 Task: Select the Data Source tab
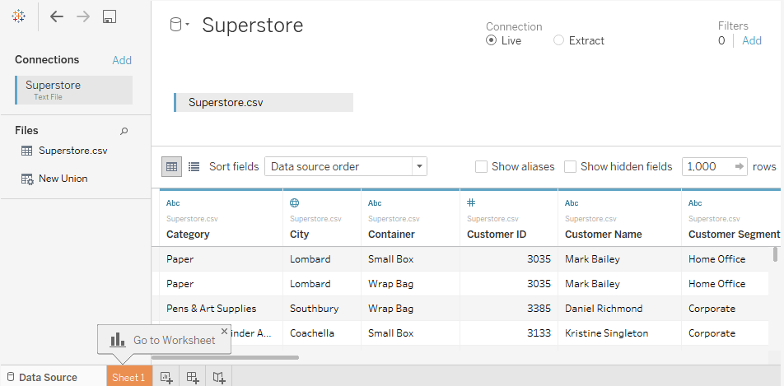pos(43,378)
